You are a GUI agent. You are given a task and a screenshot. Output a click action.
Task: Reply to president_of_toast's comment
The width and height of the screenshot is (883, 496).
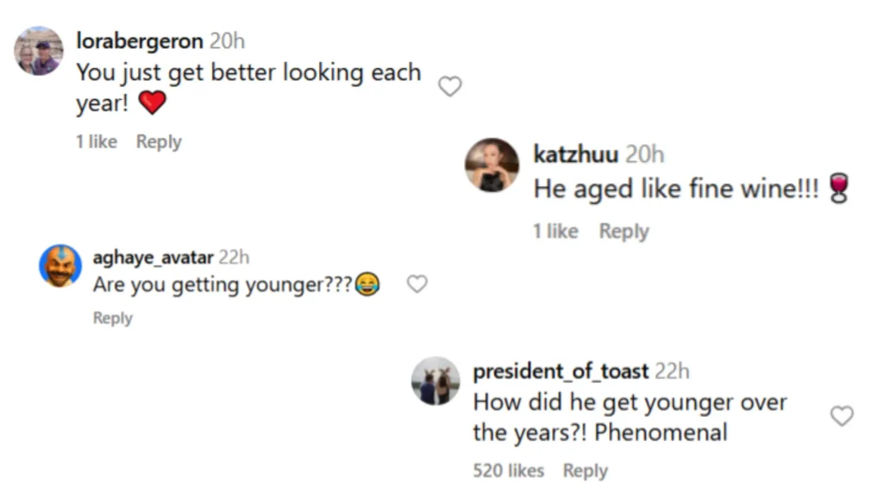tap(586, 471)
